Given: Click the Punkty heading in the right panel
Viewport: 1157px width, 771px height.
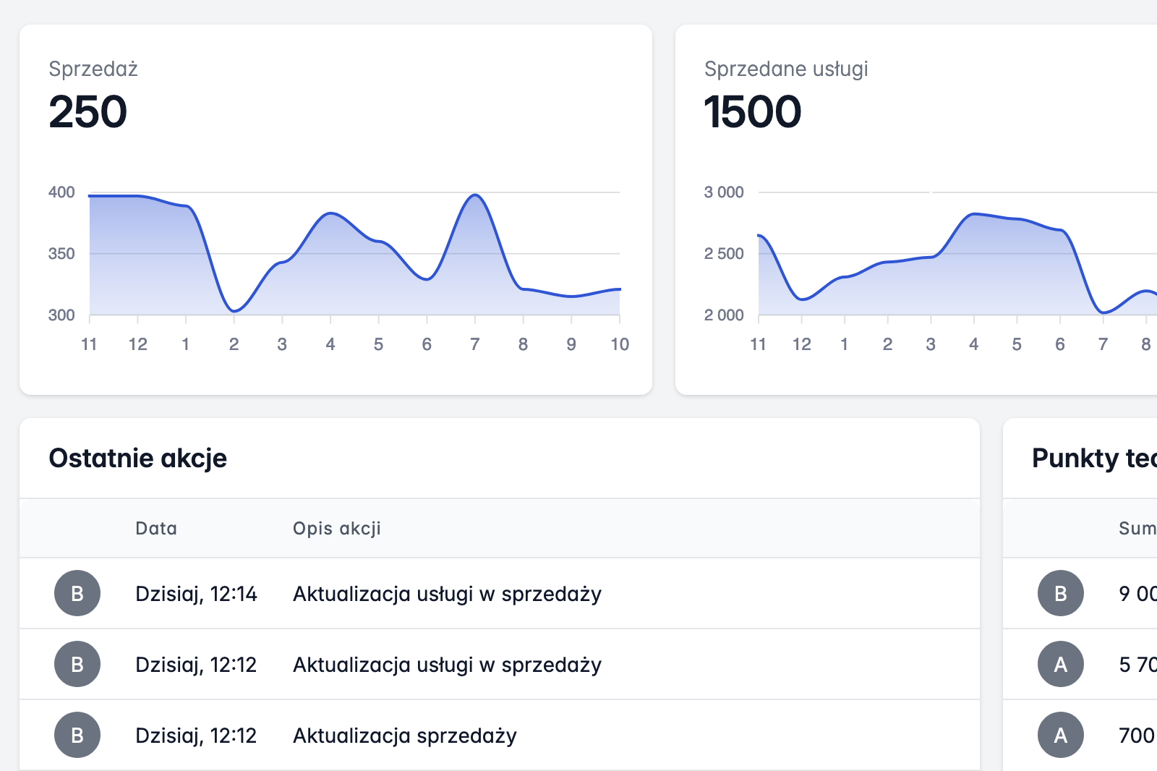Looking at the screenshot, I should 1093,458.
